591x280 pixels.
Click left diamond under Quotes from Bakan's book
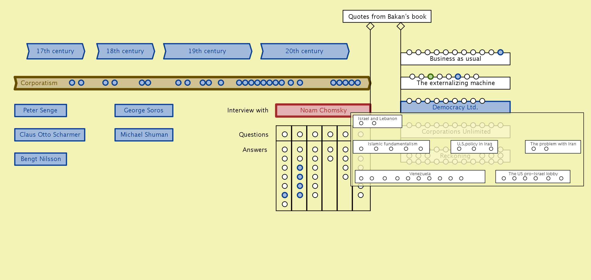click(x=370, y=26)
